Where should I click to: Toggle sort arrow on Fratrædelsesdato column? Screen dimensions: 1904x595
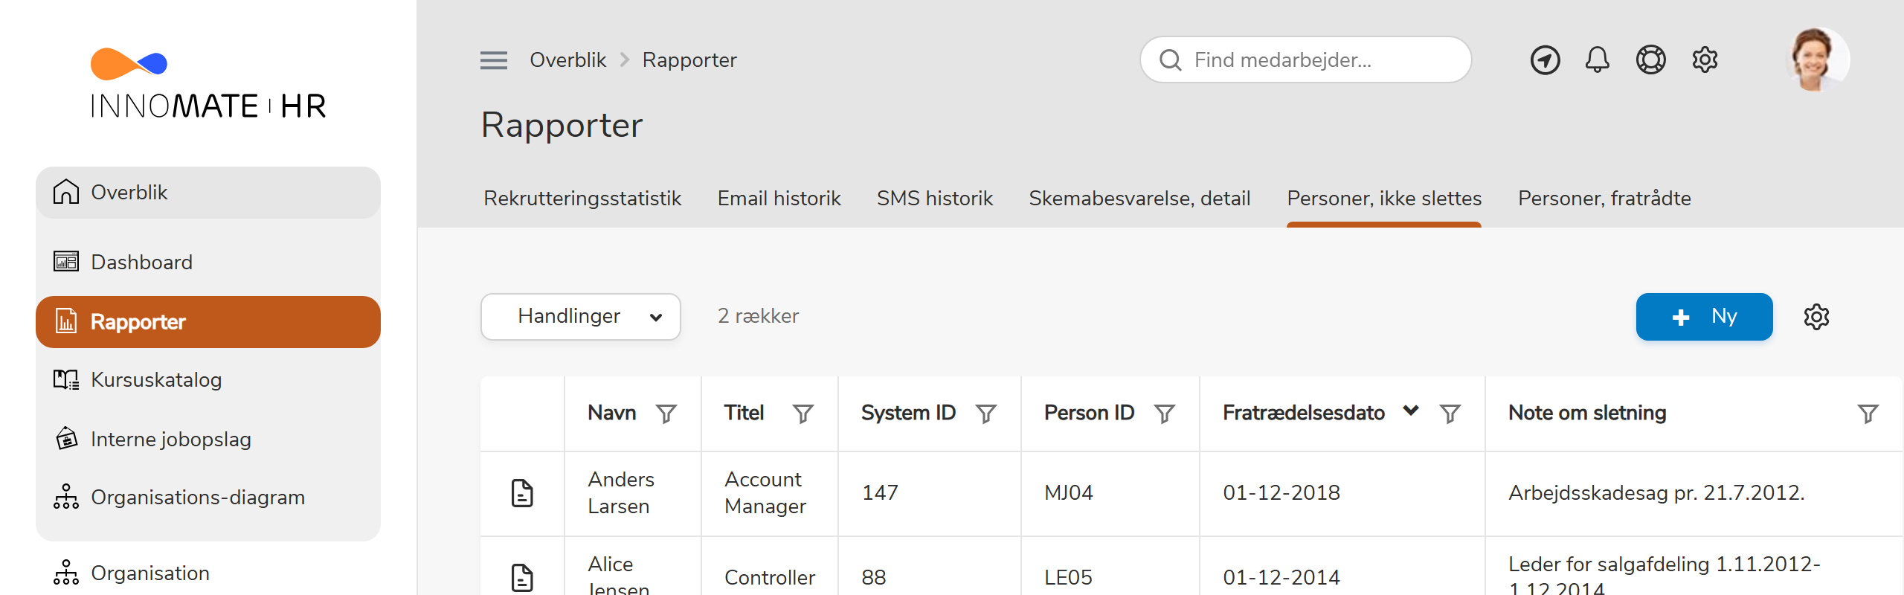tap(1411, 411)
